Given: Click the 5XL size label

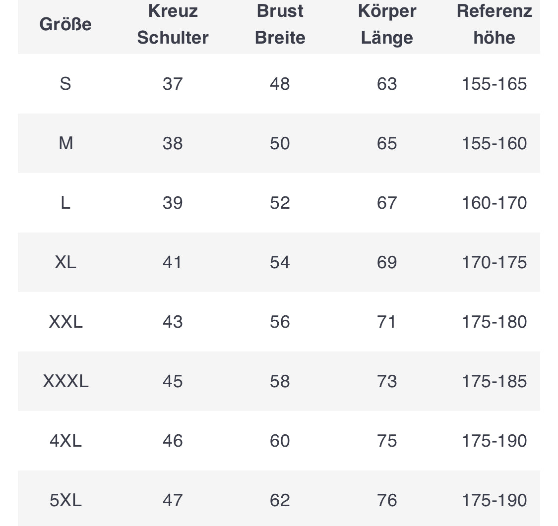Looking at the screenshot, I should click(65, 500).
